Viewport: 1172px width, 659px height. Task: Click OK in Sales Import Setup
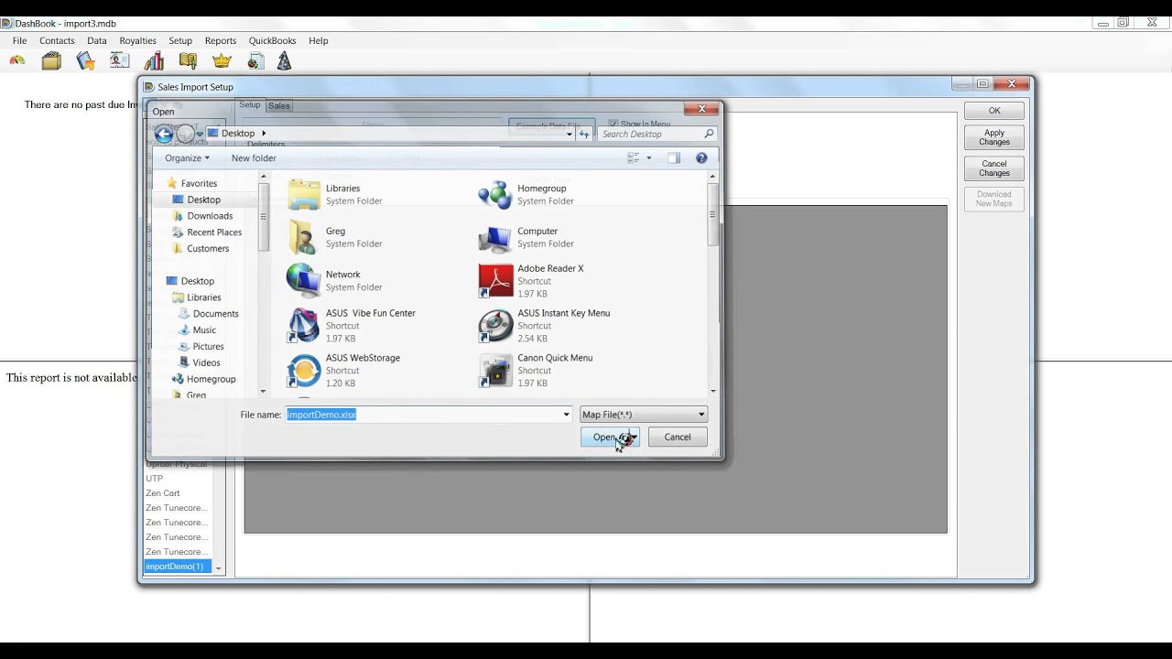tap(994, 111)
